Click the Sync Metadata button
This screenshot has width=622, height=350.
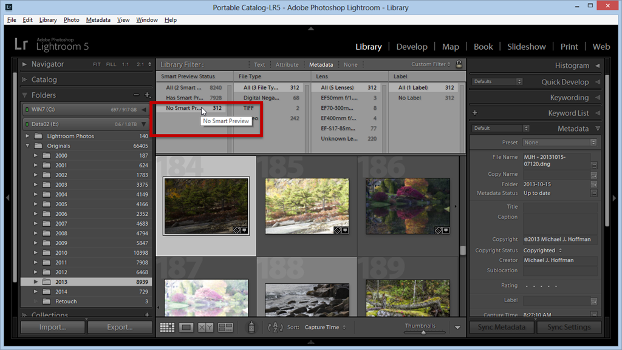click(501, 327)
